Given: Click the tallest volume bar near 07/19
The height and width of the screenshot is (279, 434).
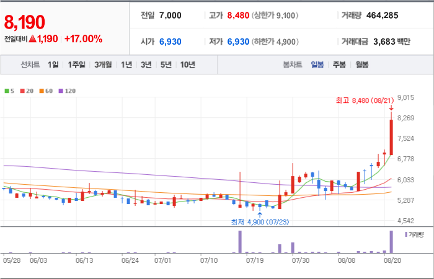Looking at the screenshot, I should point(240,242).
